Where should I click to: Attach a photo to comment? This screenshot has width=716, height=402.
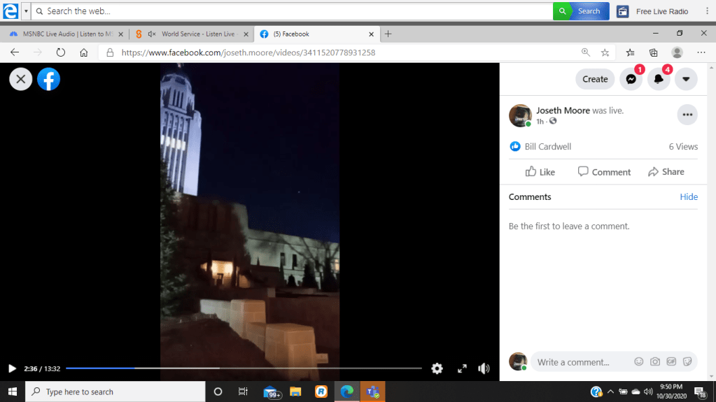(655, 361)
